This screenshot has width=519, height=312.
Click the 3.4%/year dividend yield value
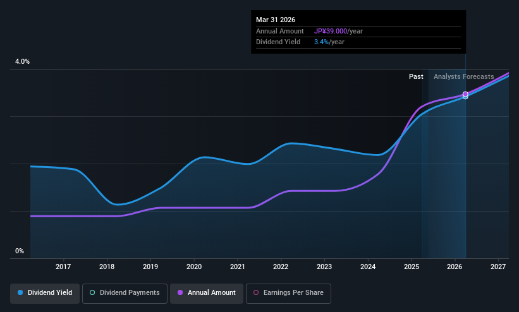(x=329, y=42)
